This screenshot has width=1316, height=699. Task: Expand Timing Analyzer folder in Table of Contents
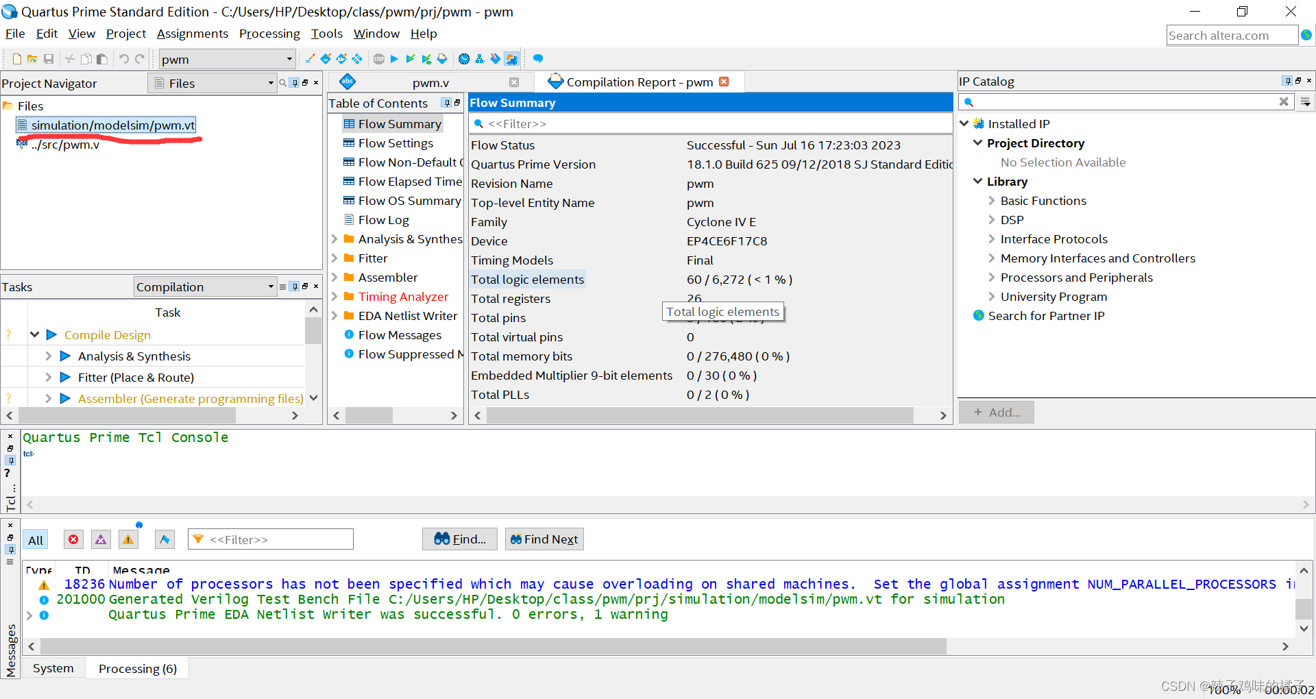tap(334, 296)
